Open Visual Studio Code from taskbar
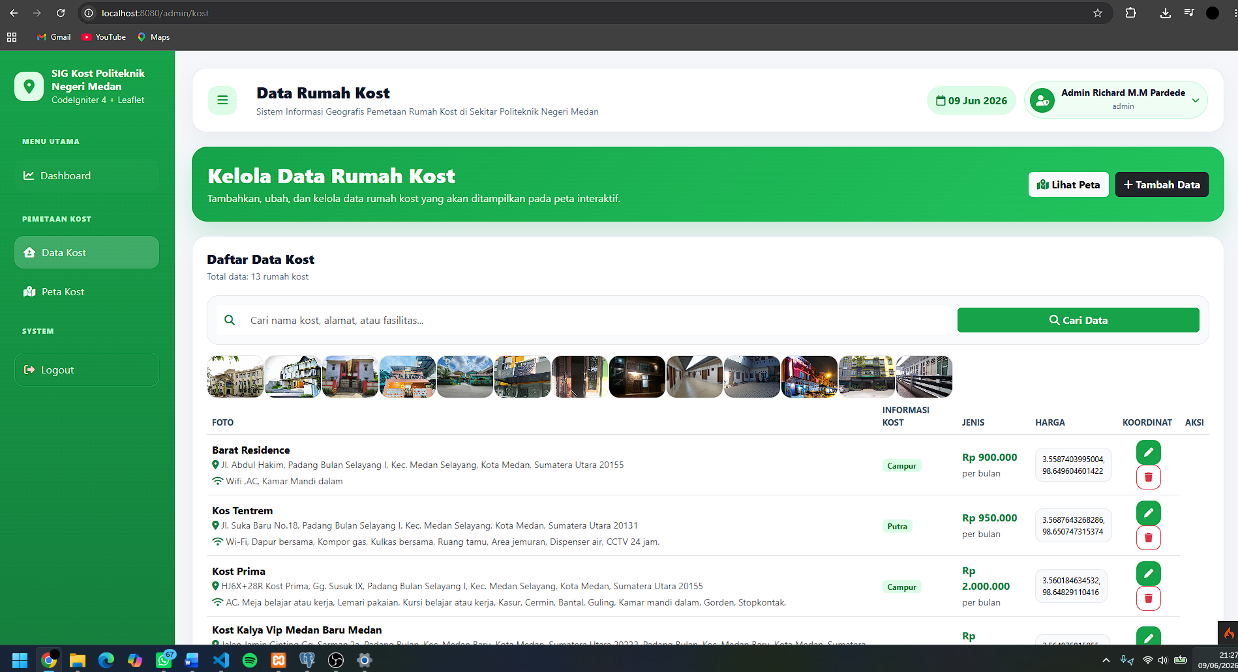The width and height of the screenshot is (1238, 672). click(221, 660)
